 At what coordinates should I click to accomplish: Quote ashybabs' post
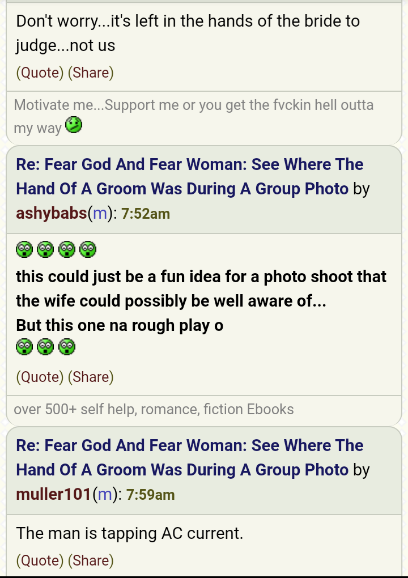pyautogui.click(x=40, y=377)
